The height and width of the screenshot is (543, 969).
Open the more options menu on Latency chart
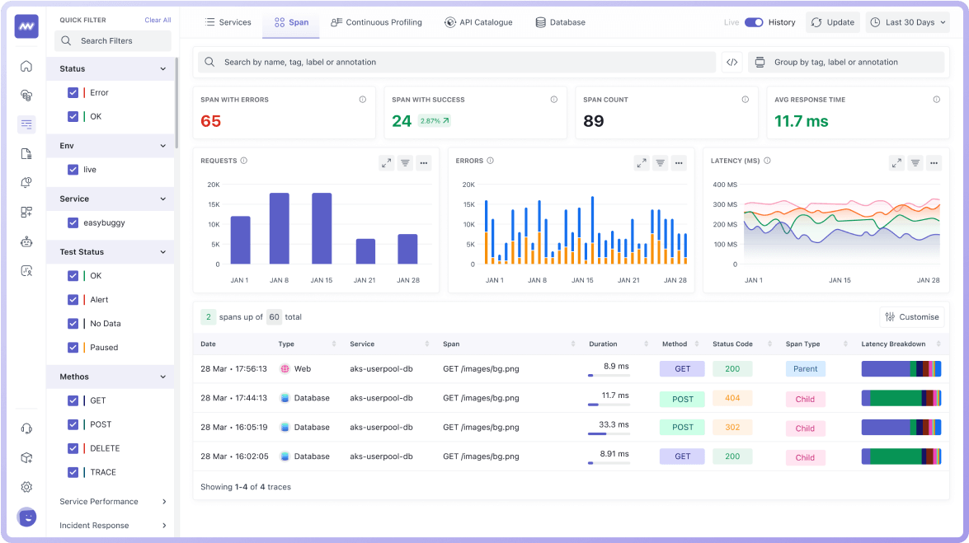tap(934, 162)
